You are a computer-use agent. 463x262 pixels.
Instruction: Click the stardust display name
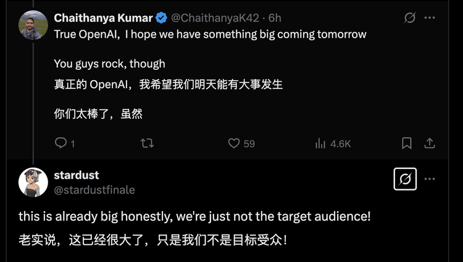[77, 175]
